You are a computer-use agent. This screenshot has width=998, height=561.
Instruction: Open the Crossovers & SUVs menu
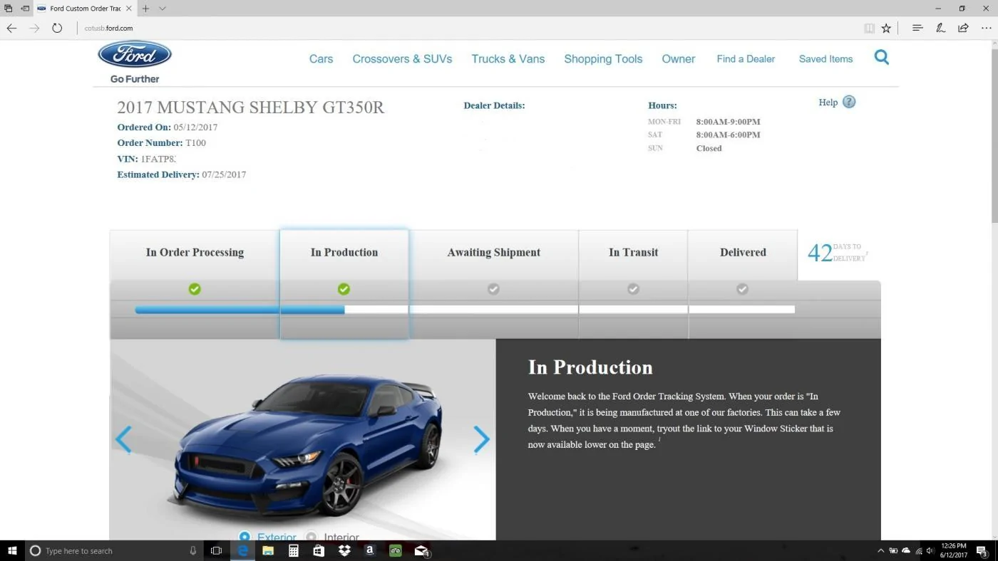(x=402, y=59)
